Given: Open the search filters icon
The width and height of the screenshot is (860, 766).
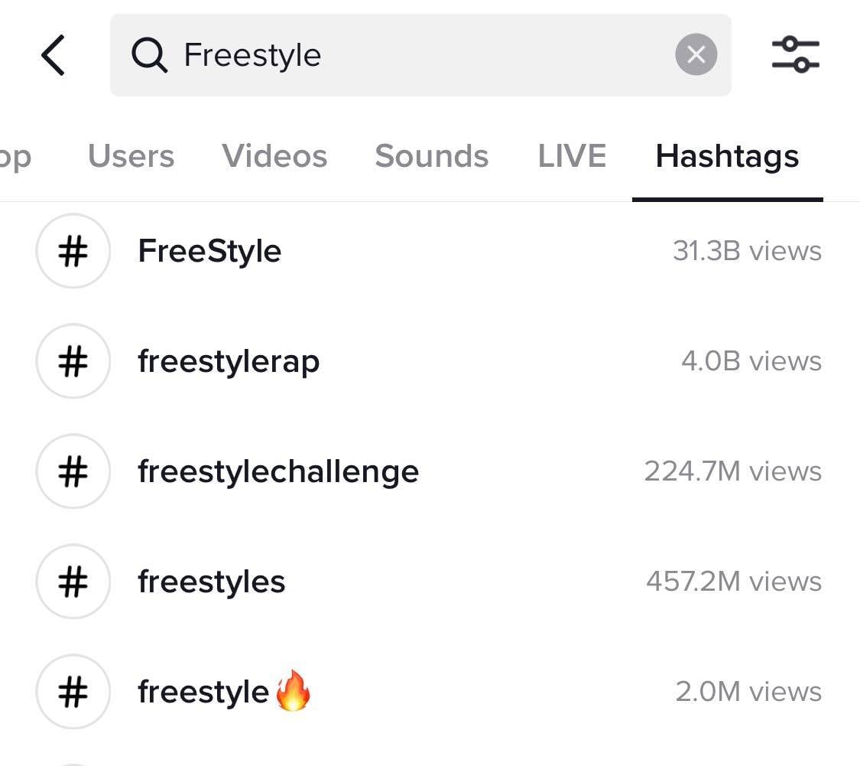Looking at the screenshot, I should (x=795, y=55).
